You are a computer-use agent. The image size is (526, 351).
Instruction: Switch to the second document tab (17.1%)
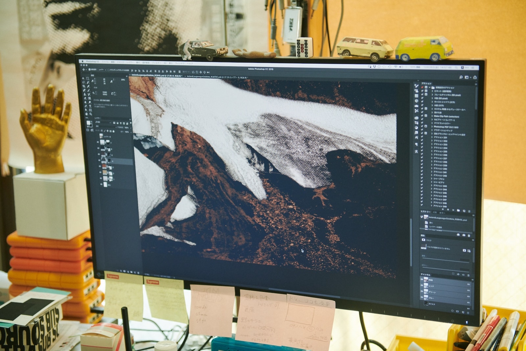[217, 76]
